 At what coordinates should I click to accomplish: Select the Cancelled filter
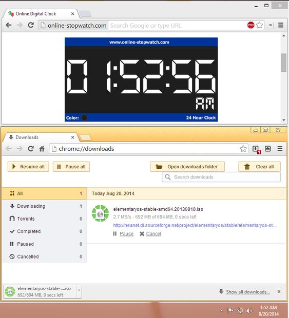point(44,256)
